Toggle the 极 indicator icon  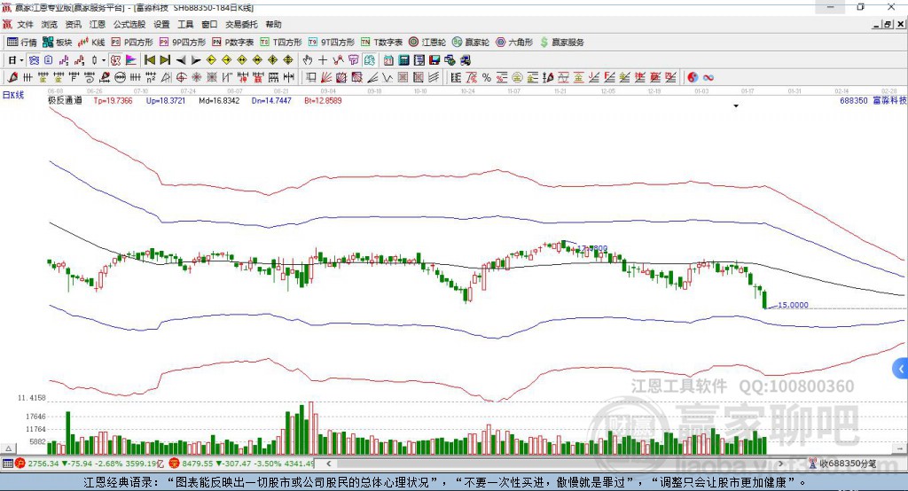(115, 60)
